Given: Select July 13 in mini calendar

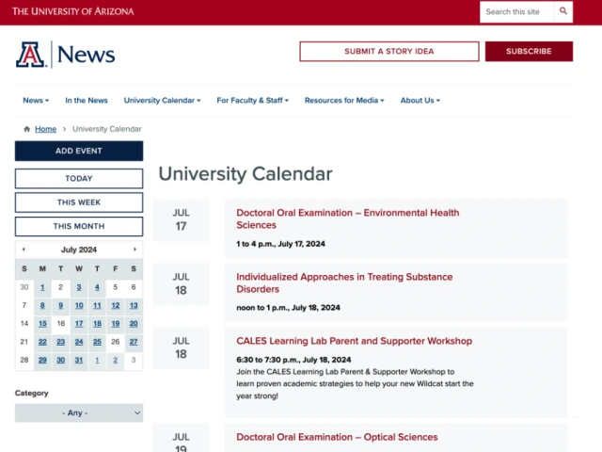Looking at the screenshot, I should 134,305.
